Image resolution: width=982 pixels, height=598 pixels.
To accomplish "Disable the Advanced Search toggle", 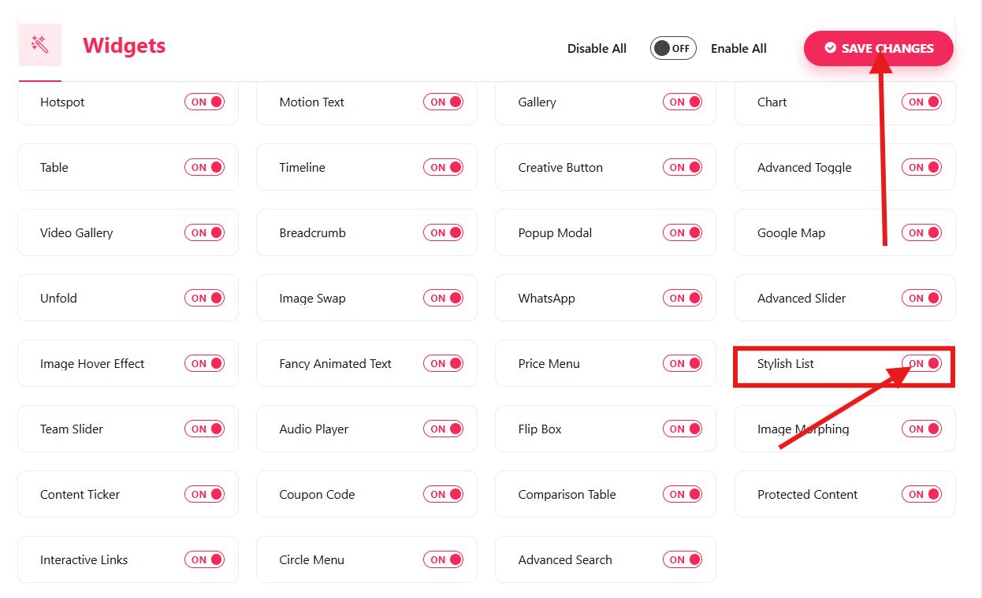I will click(x=683, y=559).
